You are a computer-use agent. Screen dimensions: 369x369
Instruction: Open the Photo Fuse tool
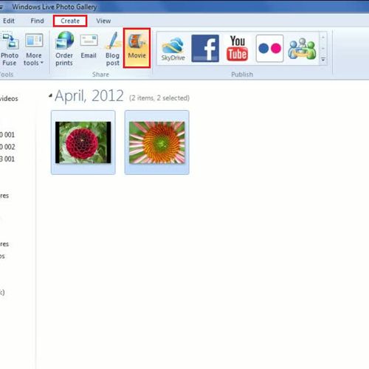point(10,49)
